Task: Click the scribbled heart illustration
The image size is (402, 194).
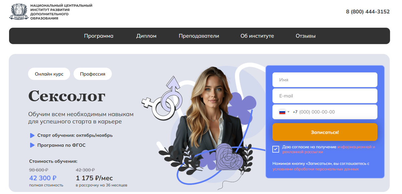Action: point(229,157)
